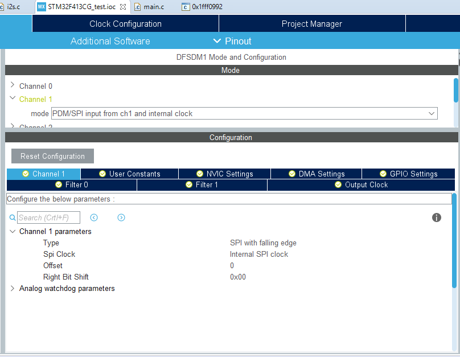Click the Reset Configuration button

[x=52, y=156]
